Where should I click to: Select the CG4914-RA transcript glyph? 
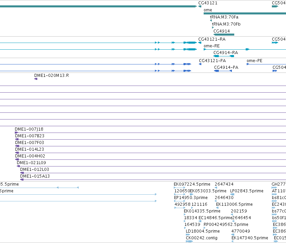(224, 56)
